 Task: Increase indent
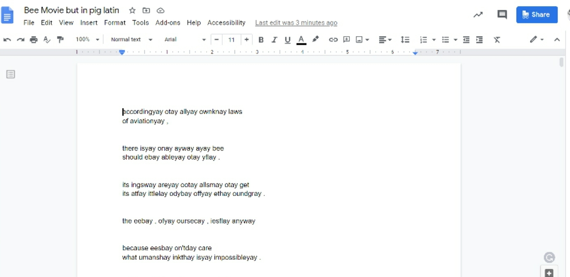(479, 39)
